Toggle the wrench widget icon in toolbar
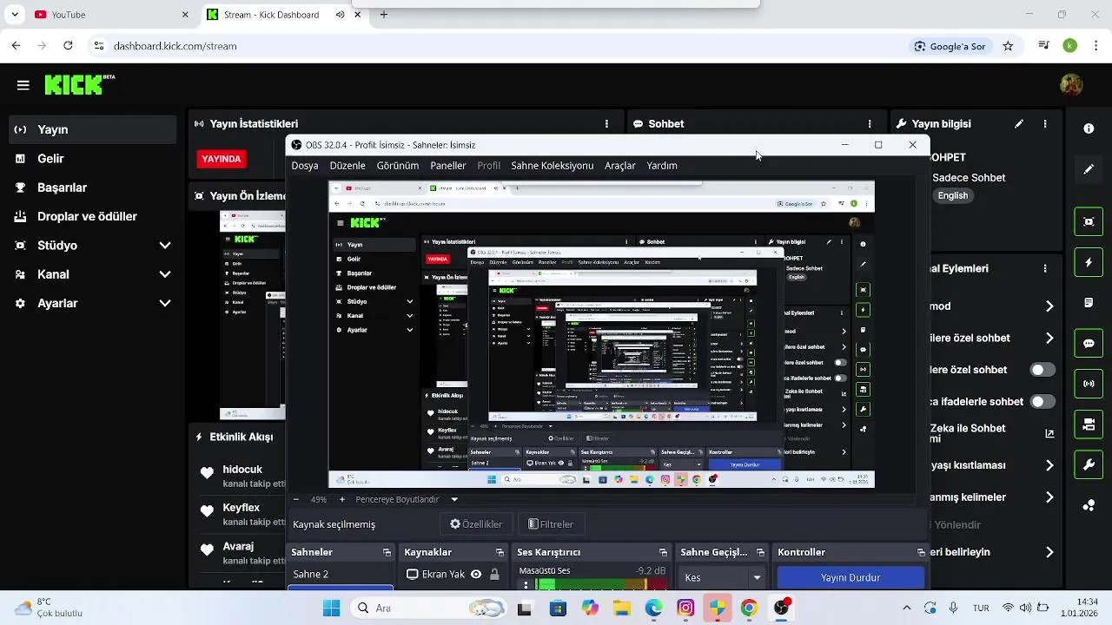This screenshot has width=1112, height=625. (1089, 464)
